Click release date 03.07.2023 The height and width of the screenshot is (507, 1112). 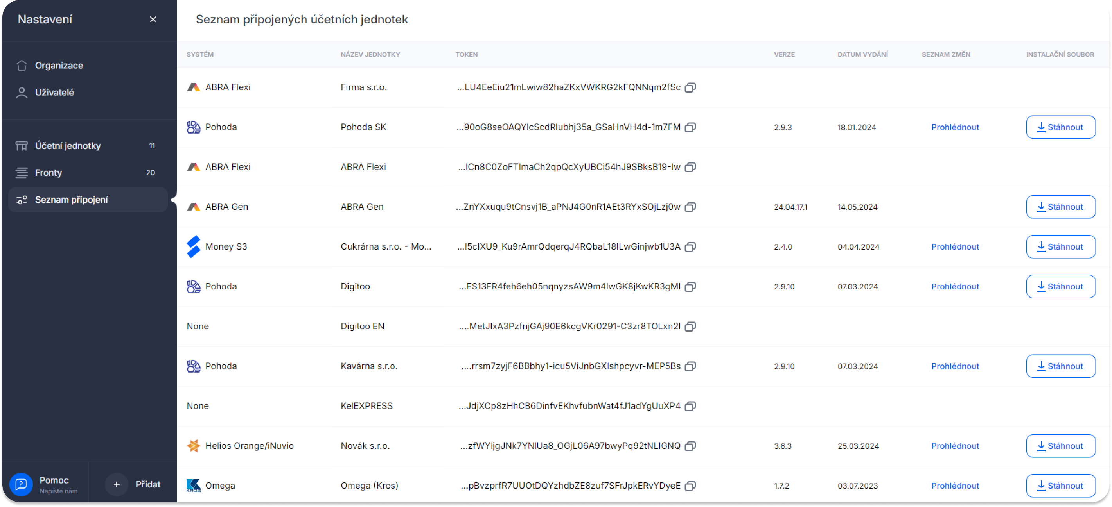(x=857, y=486)
